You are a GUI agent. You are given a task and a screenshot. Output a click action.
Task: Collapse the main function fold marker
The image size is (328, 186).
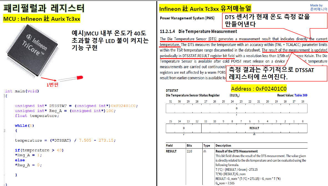4,96
